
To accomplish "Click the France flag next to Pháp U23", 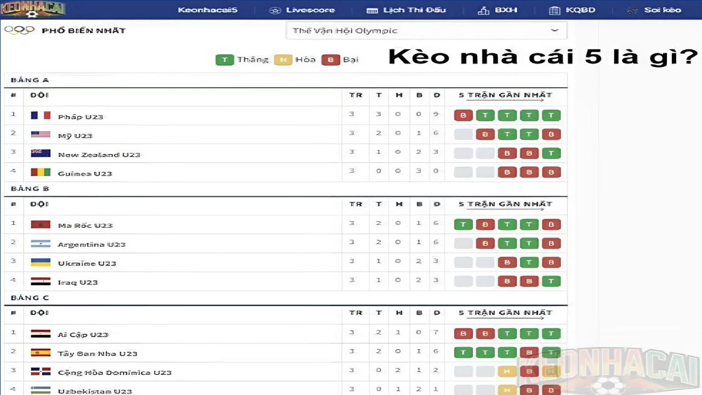I will point(41,116).
